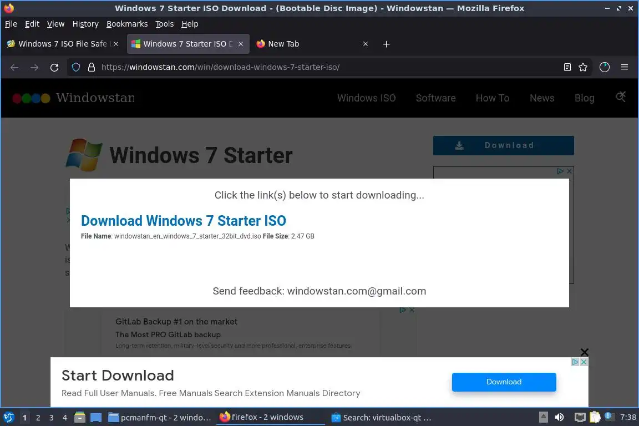Viewport: 639px width, 426px height.
Task: Click the File Size 2.47 GB text
Action: 288,236
